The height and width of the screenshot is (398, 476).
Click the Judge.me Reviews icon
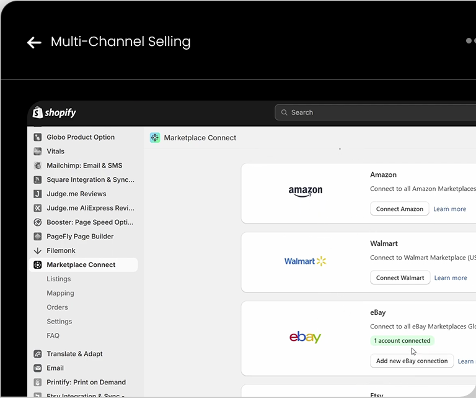(38, 194)
